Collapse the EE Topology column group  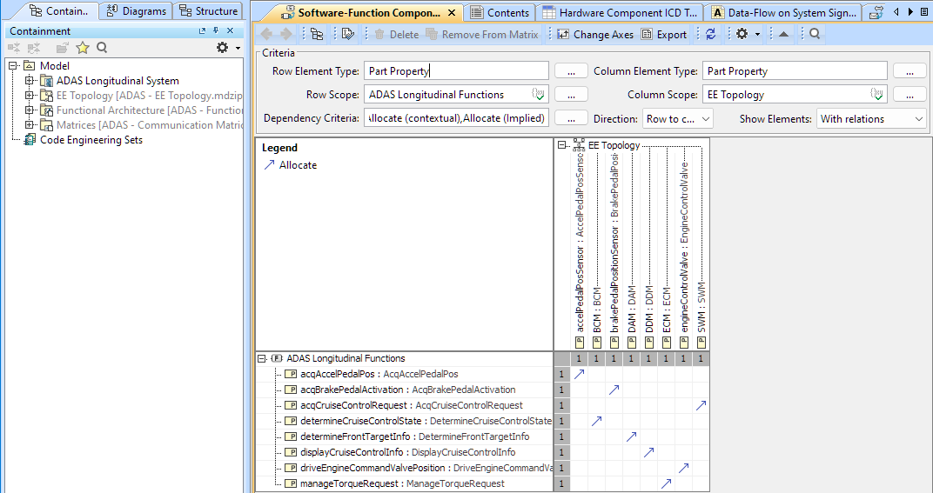tap(563, 145)
